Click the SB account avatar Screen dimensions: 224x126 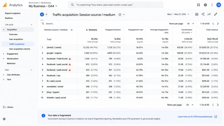click(x=219, y=5)
